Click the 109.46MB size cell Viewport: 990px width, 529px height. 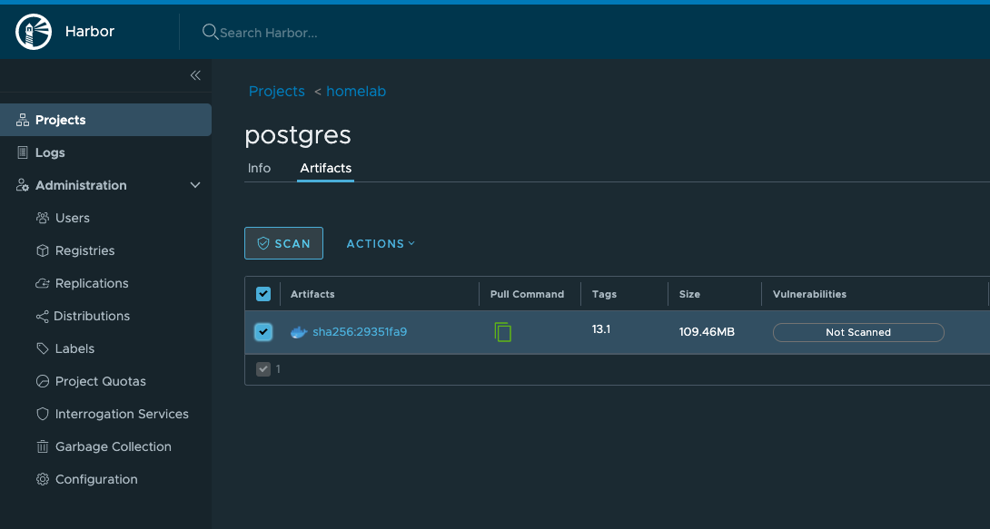pos(707,332)
